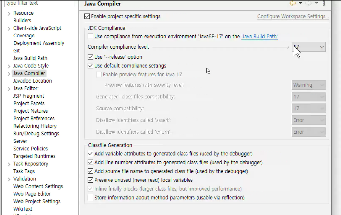
Task: Click Configure Workspace Settings link
Action: pos(293,16)
